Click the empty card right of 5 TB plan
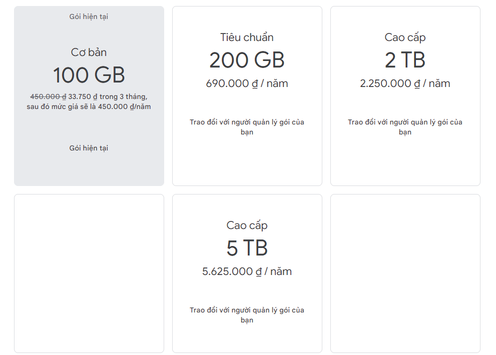496x355 pixels. point(405,273)
